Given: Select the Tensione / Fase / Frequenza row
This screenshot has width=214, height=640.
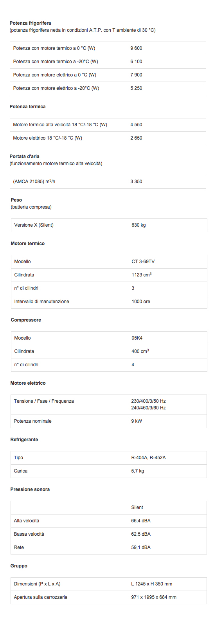Looking at the screenshot, I should (109, 405).
